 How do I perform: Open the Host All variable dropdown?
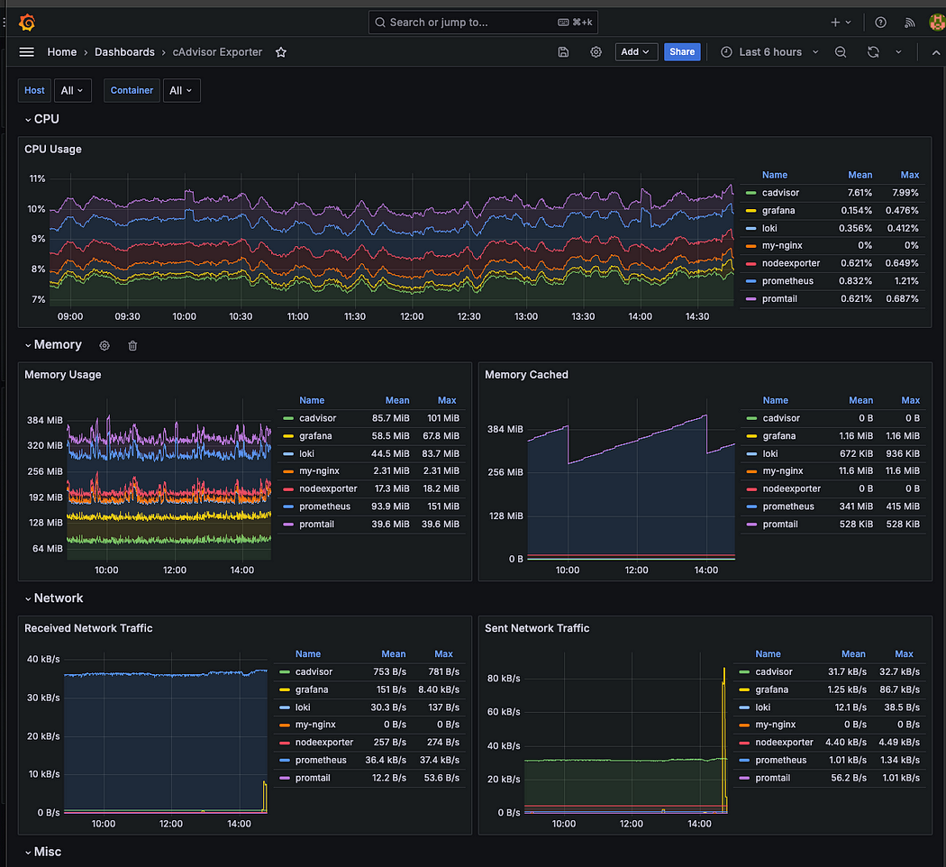pos(72,90)
